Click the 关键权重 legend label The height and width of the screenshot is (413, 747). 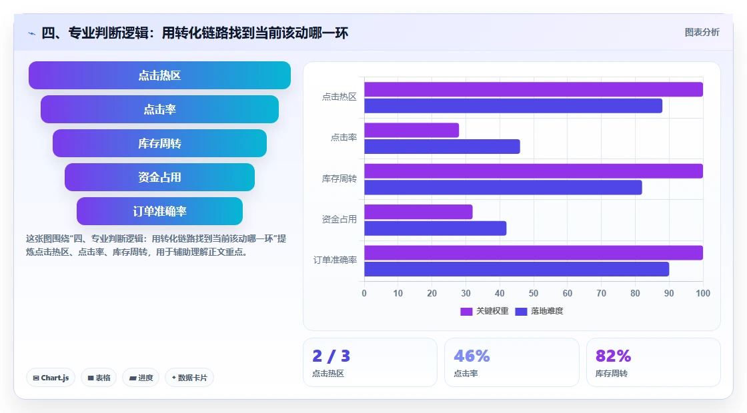click(x=493, y=311)
